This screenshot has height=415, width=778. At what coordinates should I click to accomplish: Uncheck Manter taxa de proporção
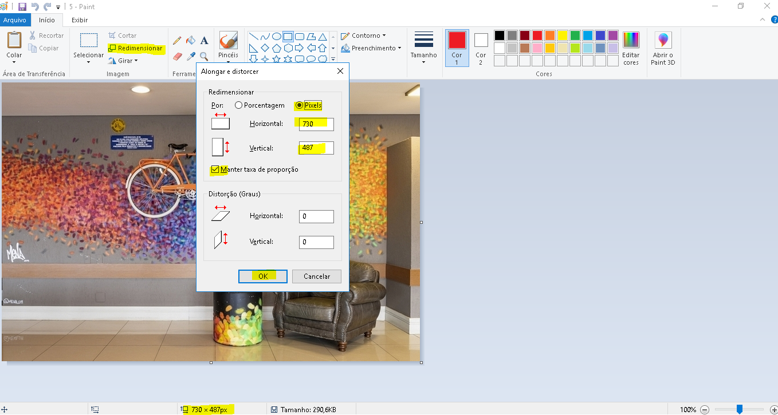click(215, 169)
